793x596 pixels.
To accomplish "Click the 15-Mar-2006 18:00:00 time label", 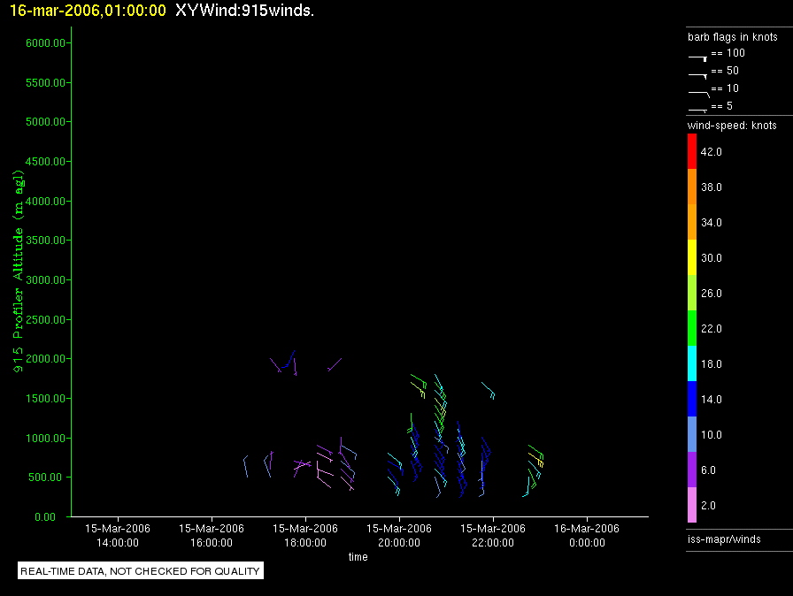I will [x=305, y=535].
